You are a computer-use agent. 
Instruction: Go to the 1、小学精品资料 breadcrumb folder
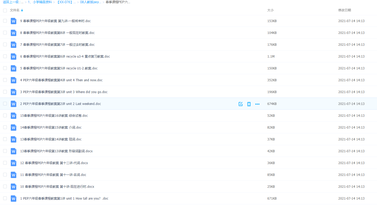coord(40,2)
